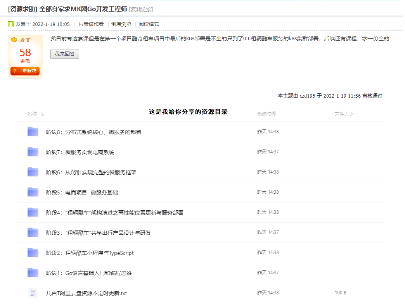
Task: Click the green author avatar icon
Action: (11, 24)
